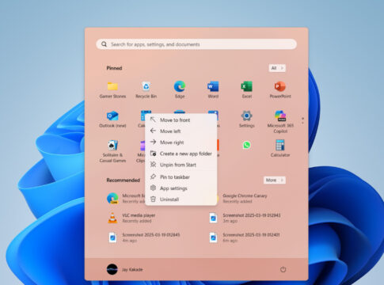384x285 pixels.
Task: Select Move to front in context menu
Action: (181, 120)
